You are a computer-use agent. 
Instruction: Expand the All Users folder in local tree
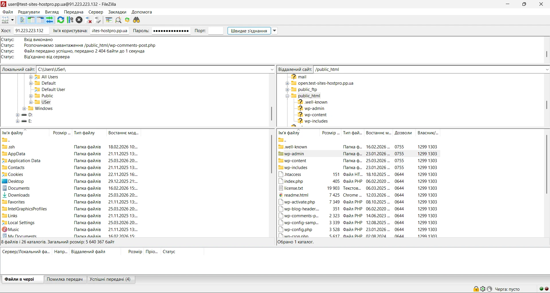(31, 77)
